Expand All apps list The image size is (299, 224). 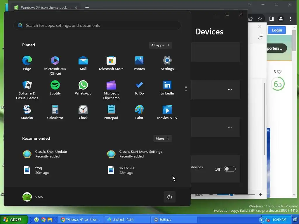[160, 45]
